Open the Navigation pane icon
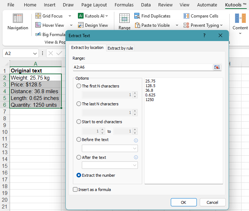Image resolution: width=249 pixels, height=211 pixels. click(x=18, y=18)
